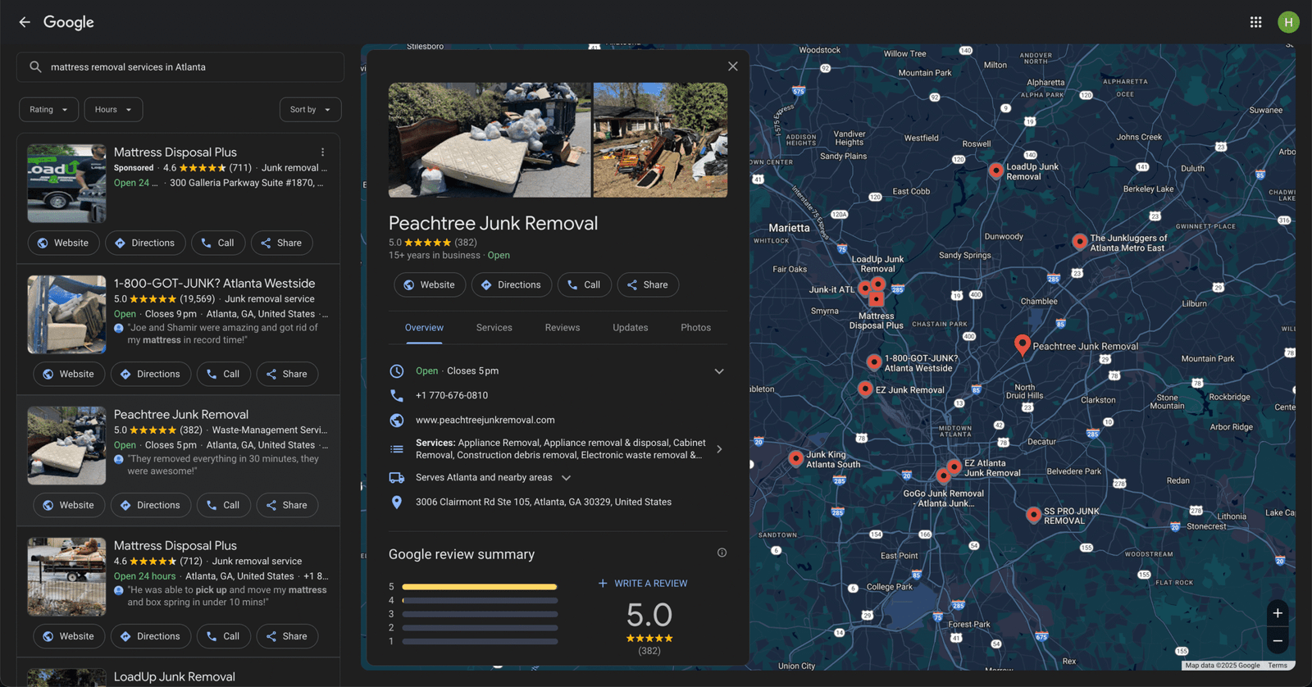Click the phone number +1 770-676-0810
Screen dimensions: 1312x687
point(452,395)
